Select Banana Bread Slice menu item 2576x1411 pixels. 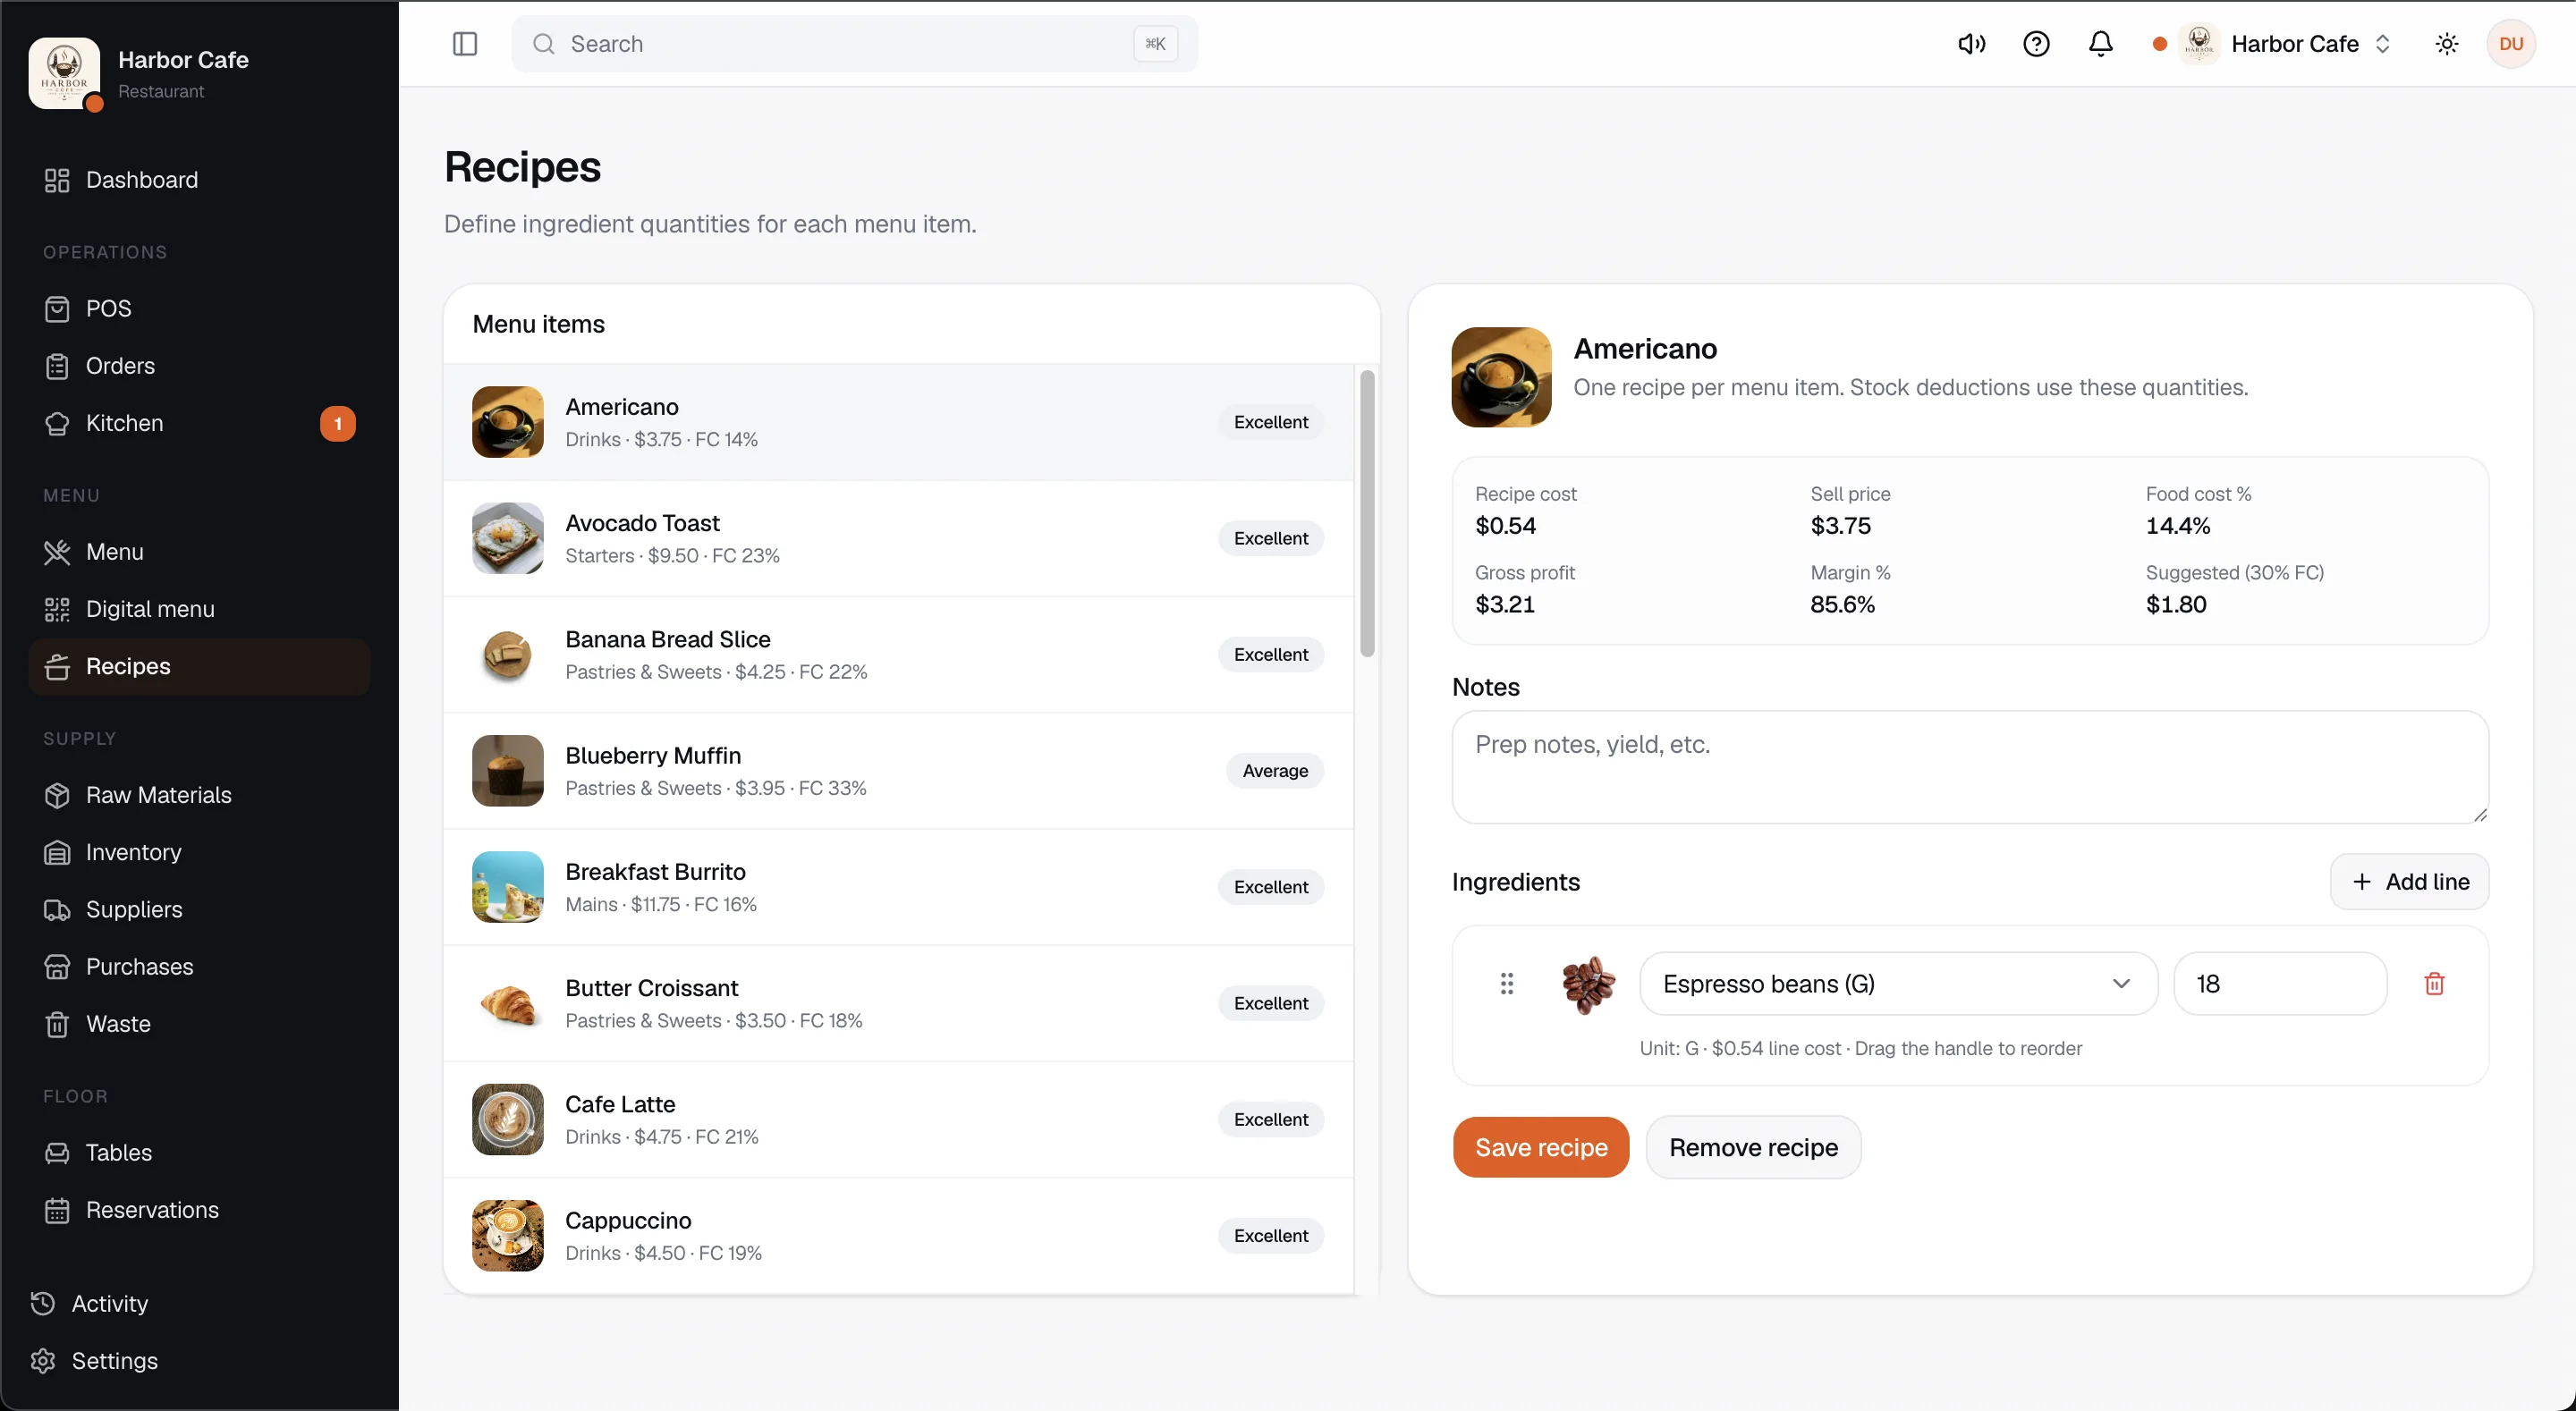(x=898, y=655)
